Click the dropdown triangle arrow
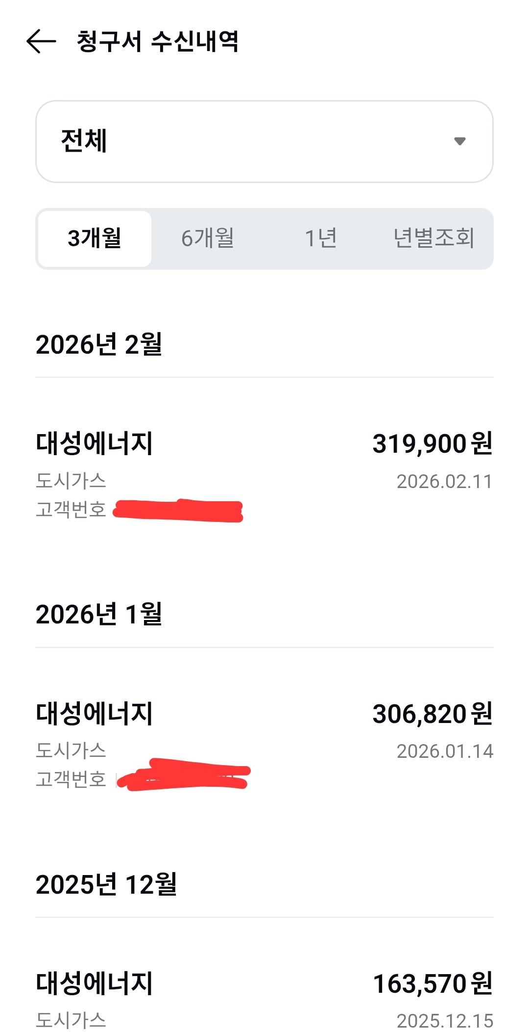 [x=459, y=141]
